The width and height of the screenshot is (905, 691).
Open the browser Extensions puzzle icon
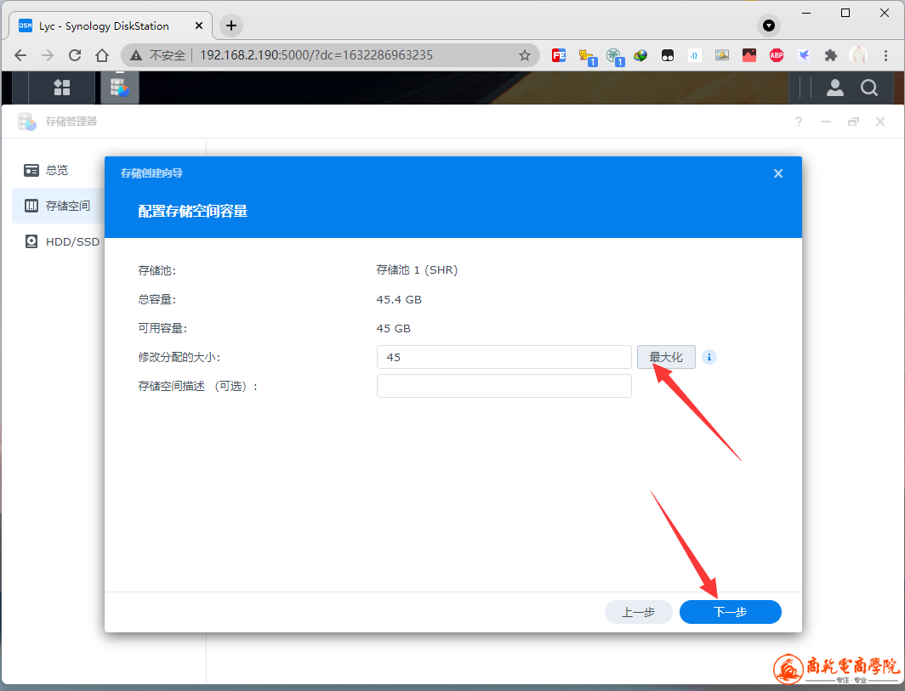pyautogui.click(x=831, y=55)
